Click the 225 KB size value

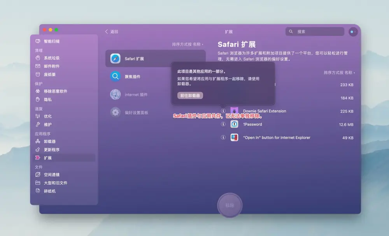(347, 111)
